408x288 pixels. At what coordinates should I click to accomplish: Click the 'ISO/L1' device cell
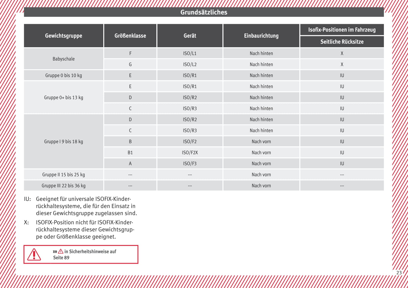pyautogui.click(x=190, y=53)
